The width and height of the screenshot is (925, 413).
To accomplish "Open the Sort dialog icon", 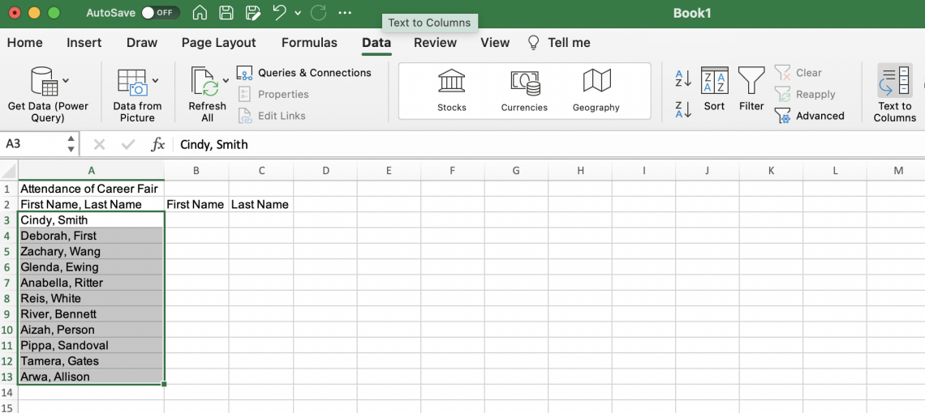I will tap(714, 82).
